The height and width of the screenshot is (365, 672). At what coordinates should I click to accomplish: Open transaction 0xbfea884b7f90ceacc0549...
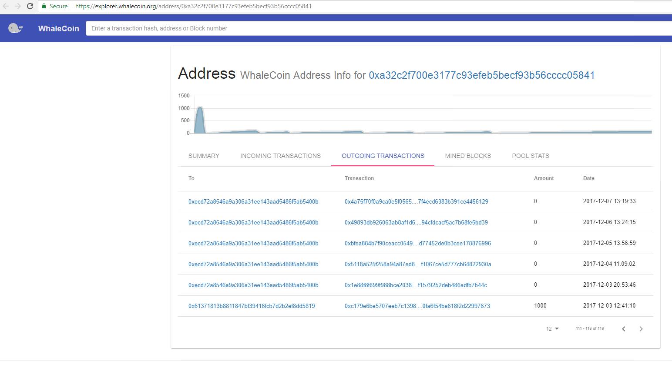pyautogui.click(x=418, y=243)
